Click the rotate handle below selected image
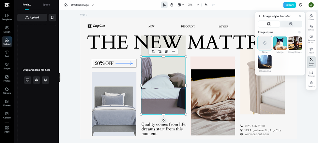 point(163,120)
